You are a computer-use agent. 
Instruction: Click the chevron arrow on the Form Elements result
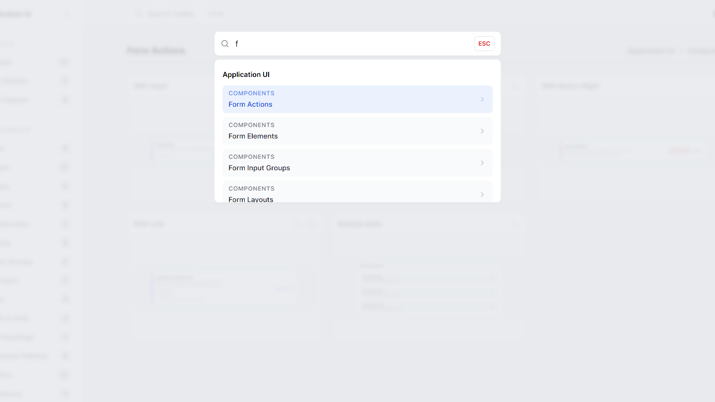click(482, 131)
